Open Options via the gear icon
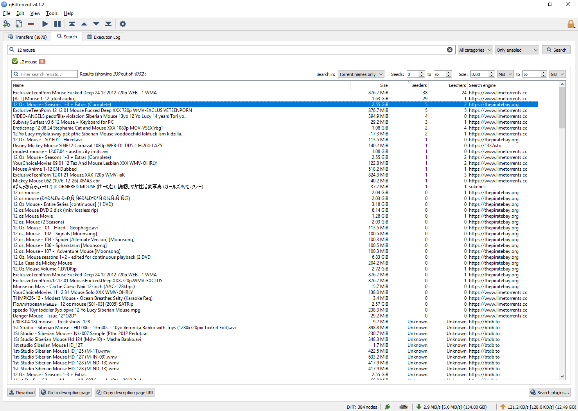The height and width of the screenshot is (411, 578). coord(123,24)
